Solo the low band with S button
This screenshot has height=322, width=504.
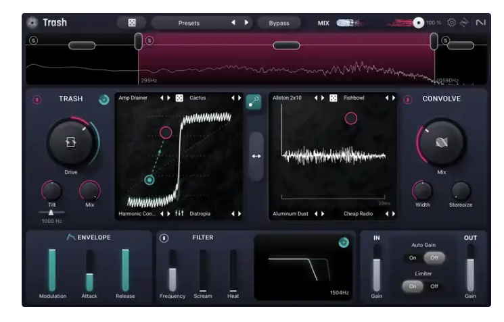33,41
